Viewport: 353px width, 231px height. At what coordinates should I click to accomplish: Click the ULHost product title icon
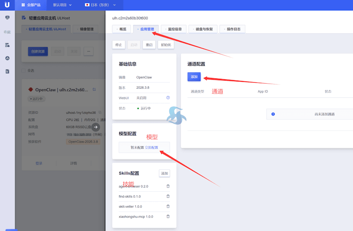click(x=24, y=18)
